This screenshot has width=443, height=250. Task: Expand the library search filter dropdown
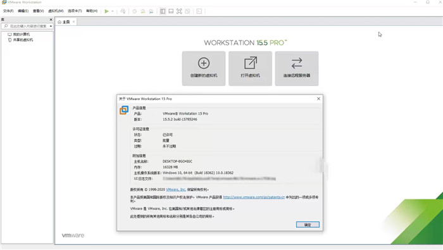coord(51,27)
